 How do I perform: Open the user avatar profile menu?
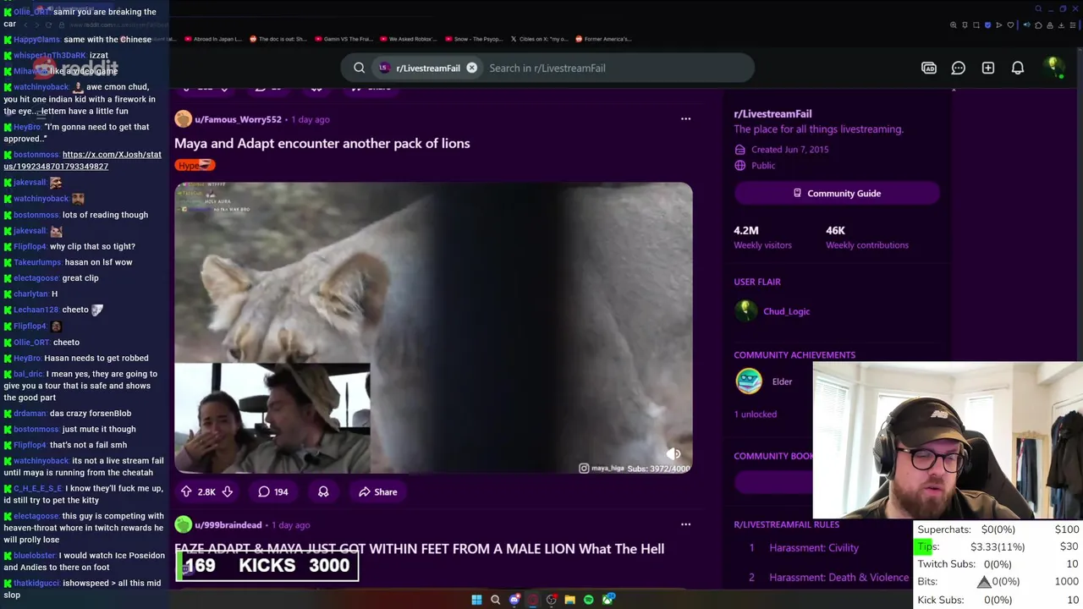[x=1053, y=68]
